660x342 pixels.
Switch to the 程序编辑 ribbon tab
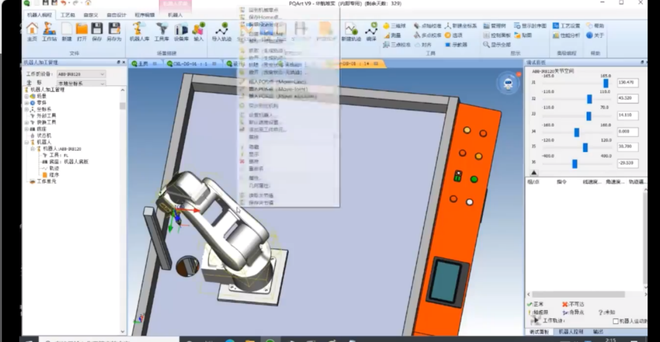point(144,14)
